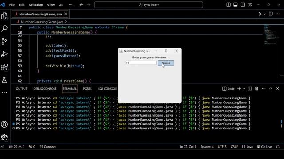
Task: Open the Search view in activity bar
Action: coord(4,28)
